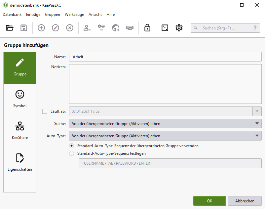This screenshot has width=265, height=209.
Task: Click the add new entry plus icon
Action: pos(41,28)
